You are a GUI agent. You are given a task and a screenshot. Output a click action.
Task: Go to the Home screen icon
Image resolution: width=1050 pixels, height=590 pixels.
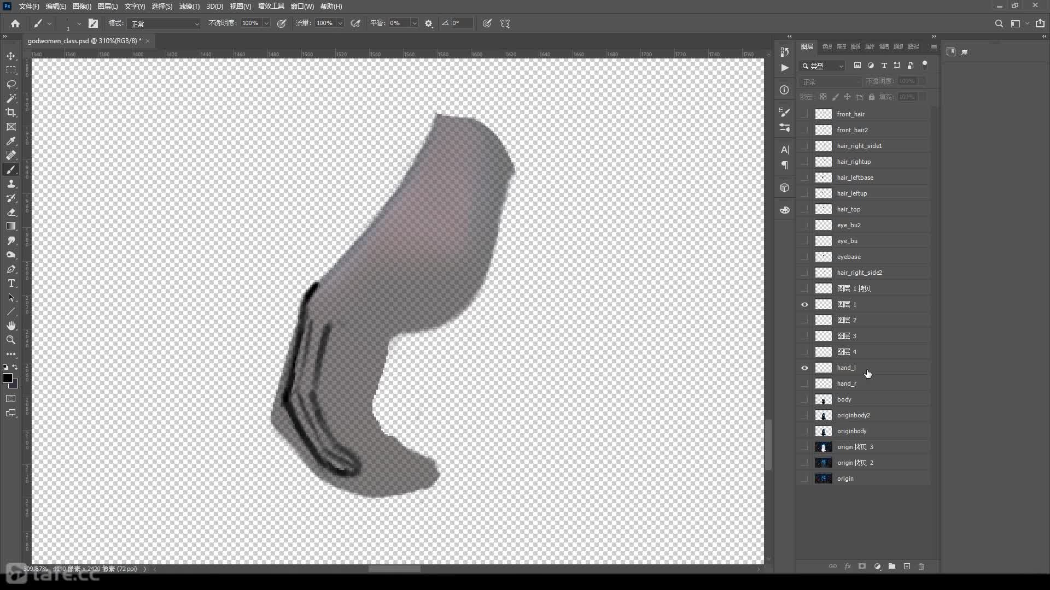[15, 23]
